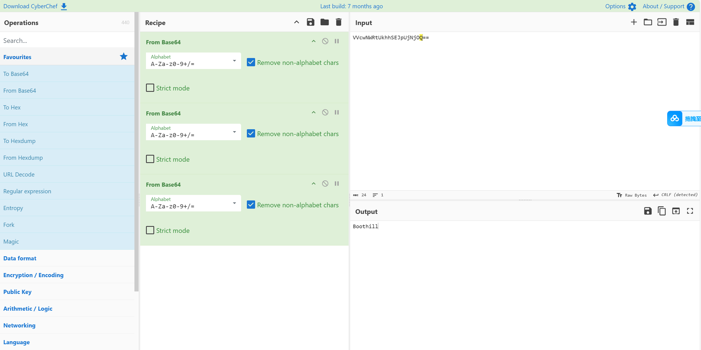701x350 pixels.
Task: Clear the recipe with the trash icon
Action: tap(338, 22)
